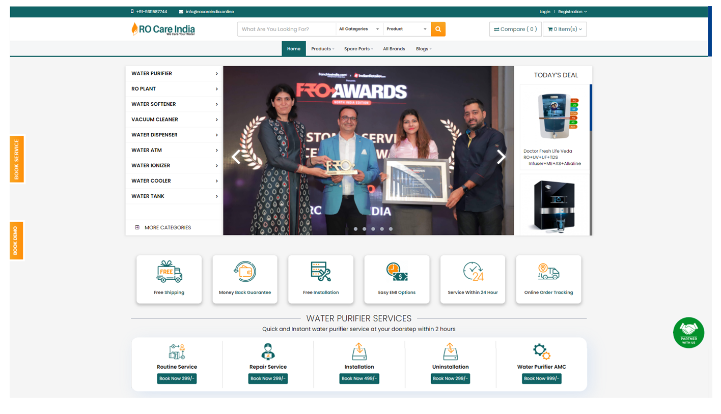Click Water Tank category row
This screenshot has height=414, width=721.
coord(174,196)
